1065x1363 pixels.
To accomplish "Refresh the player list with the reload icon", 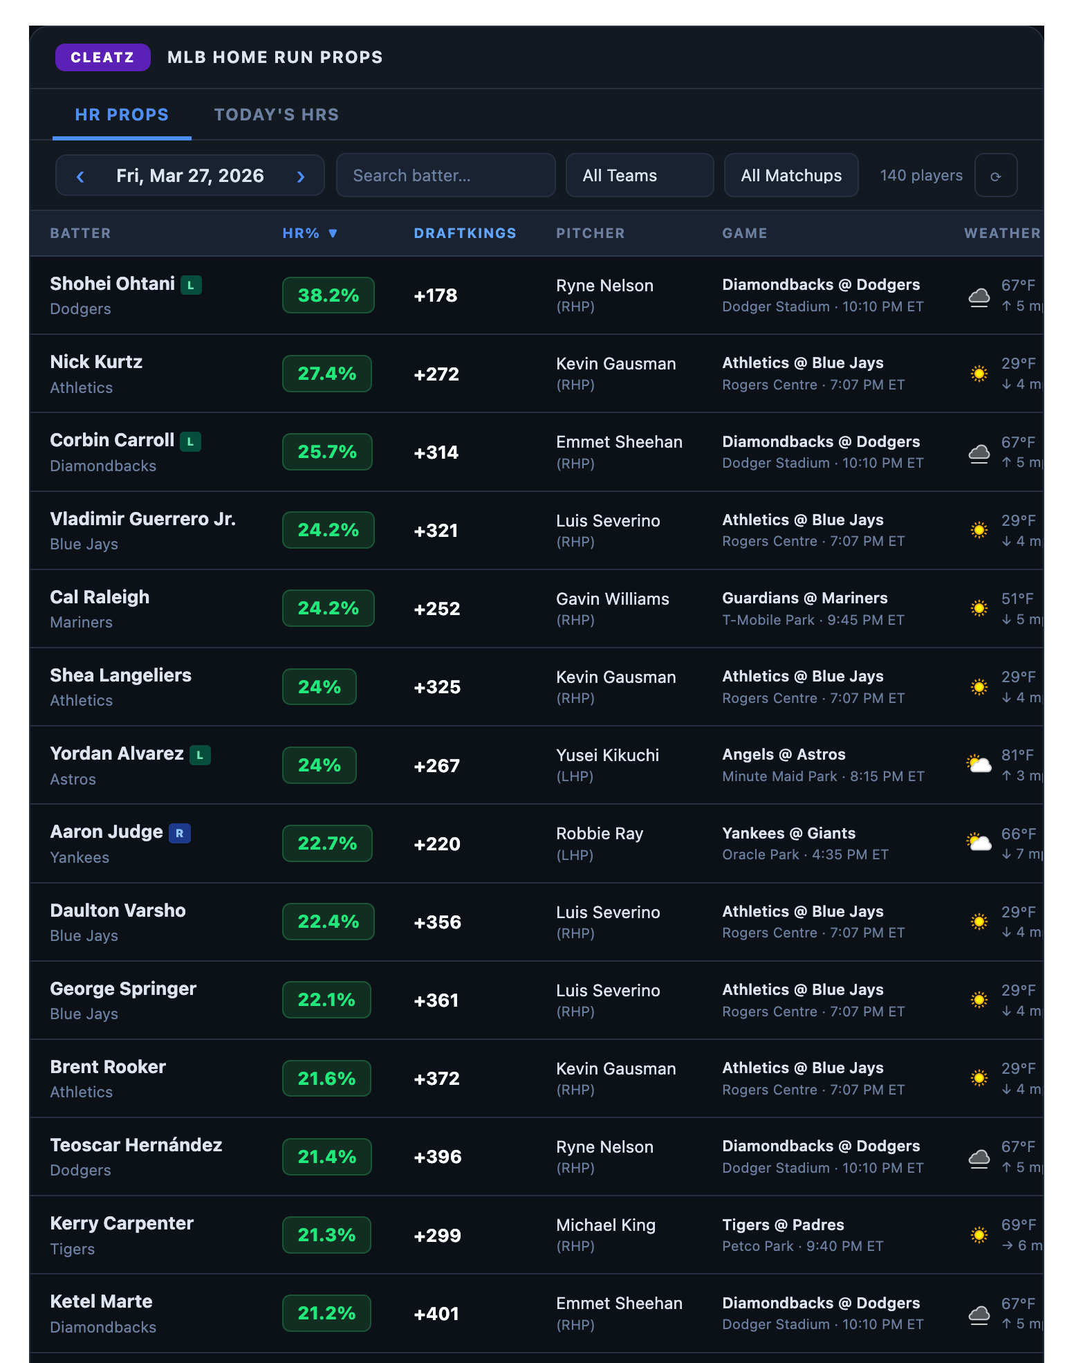I will [996, 176].
